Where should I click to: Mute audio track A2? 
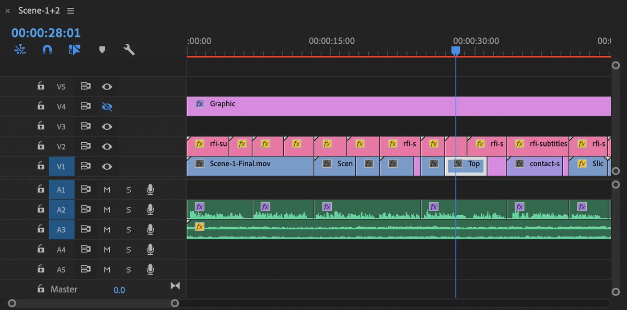pos(107,209)
